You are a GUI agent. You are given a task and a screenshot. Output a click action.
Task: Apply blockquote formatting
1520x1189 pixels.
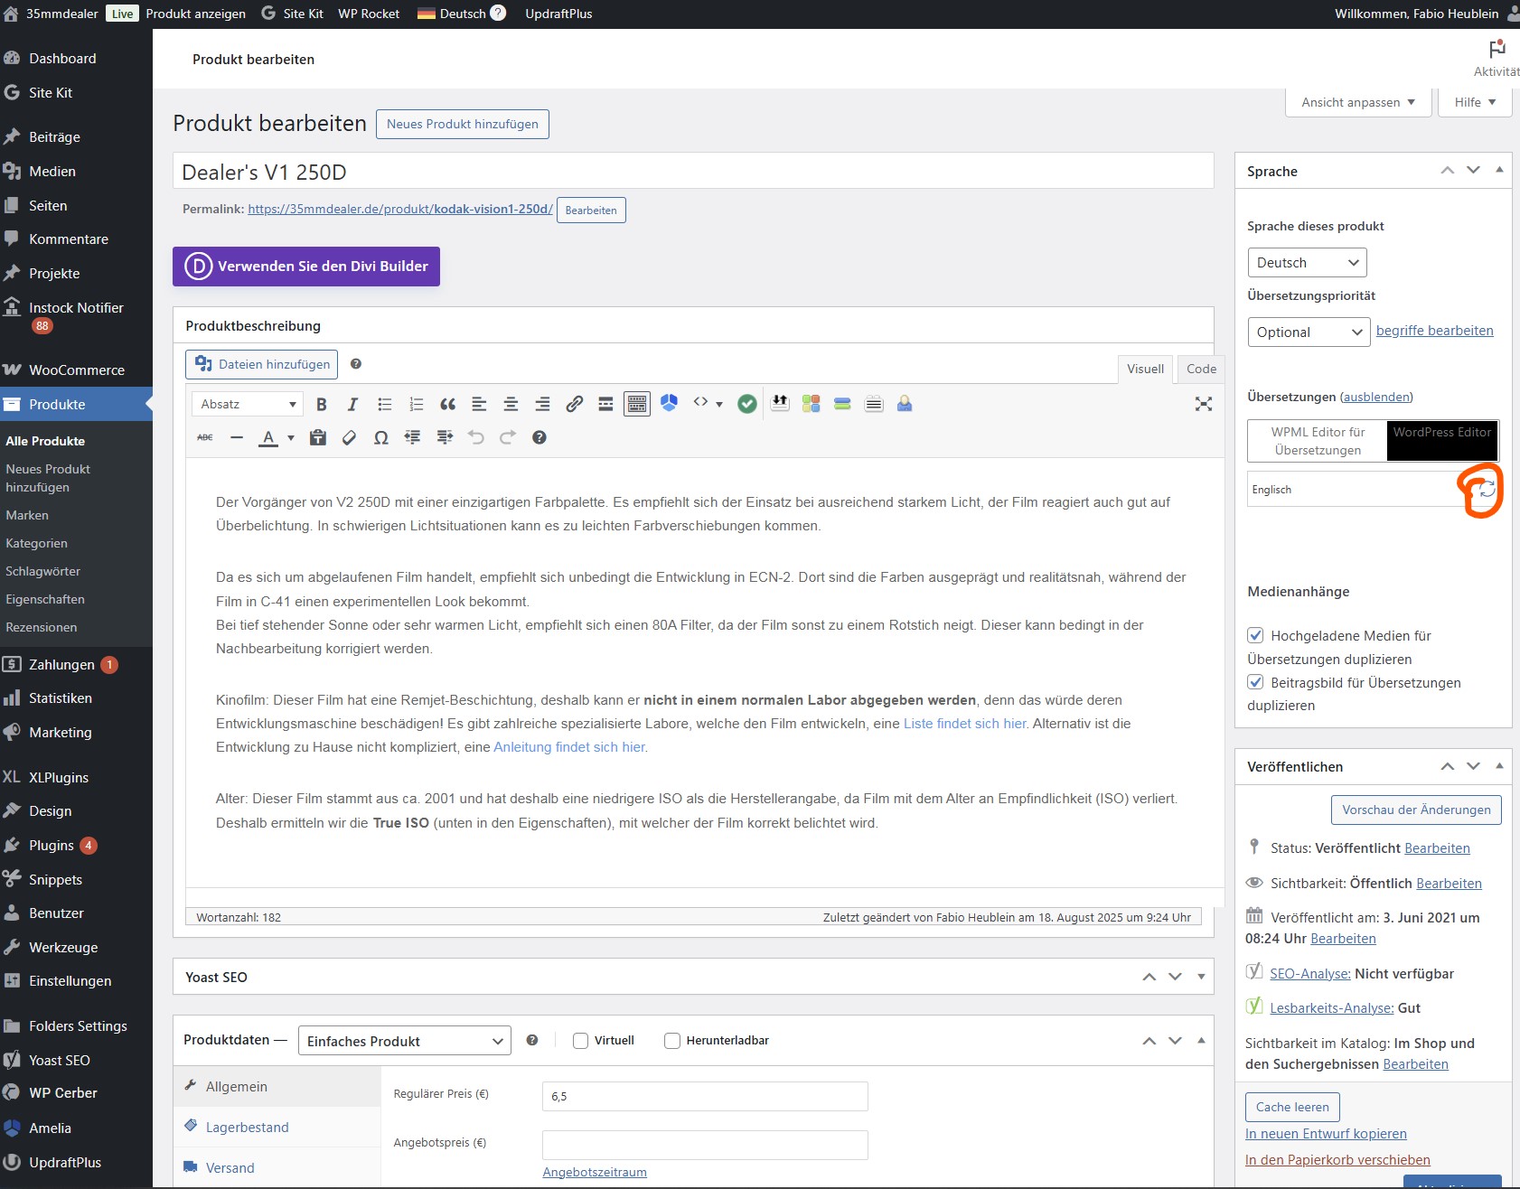point(447,404)
